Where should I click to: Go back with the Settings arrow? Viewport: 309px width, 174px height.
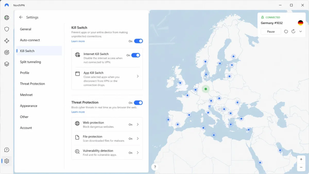21,17
